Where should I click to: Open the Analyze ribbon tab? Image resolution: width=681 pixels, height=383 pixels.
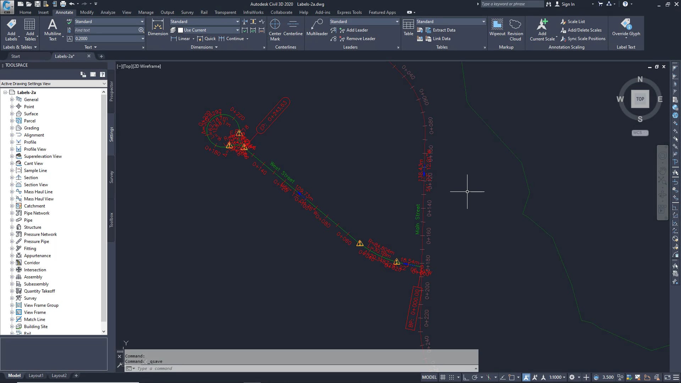108,12
